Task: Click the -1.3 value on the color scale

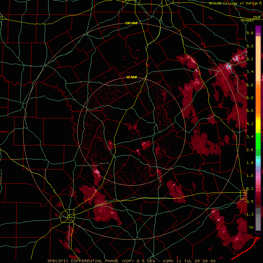Action: point(249,214)
